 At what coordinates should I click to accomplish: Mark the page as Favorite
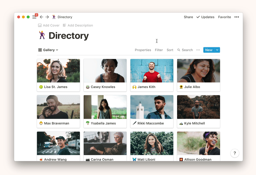[224, 17]
